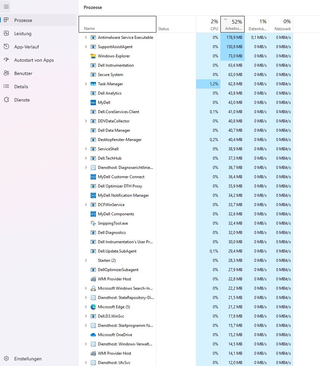Open the hamburger navigation menu
The width and height of the screenshot is (320, 366).
coord(6,7)
